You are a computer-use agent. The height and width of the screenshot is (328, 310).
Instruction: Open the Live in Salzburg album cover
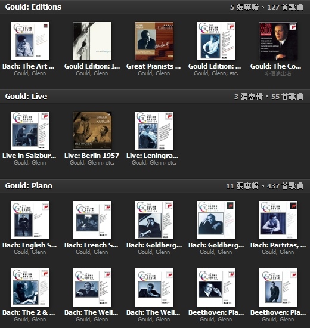[30, 131]
